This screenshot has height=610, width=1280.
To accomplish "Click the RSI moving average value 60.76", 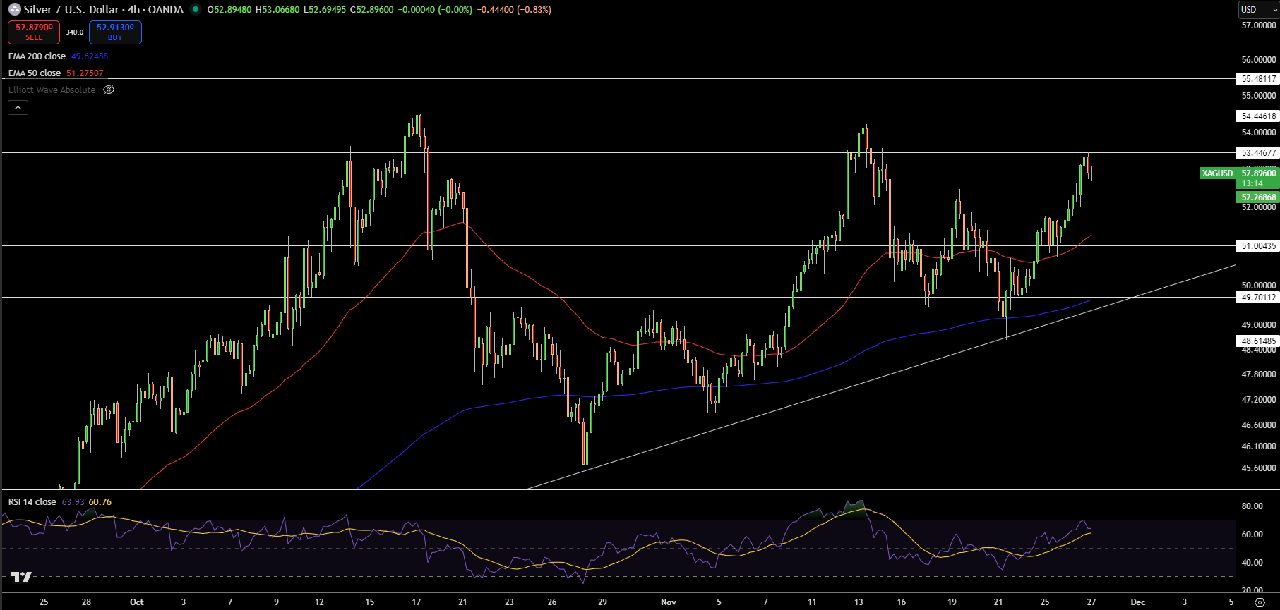I will (100, 502).
